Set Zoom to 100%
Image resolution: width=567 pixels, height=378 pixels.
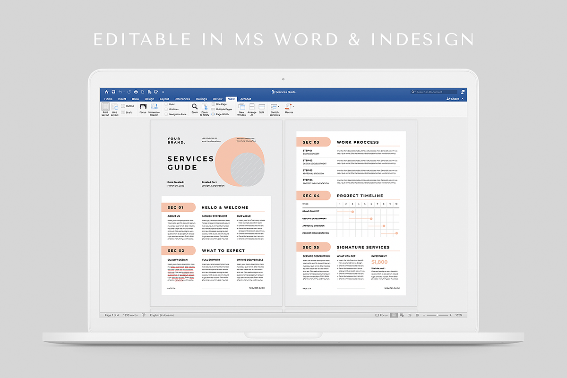[x=205, y=110]
